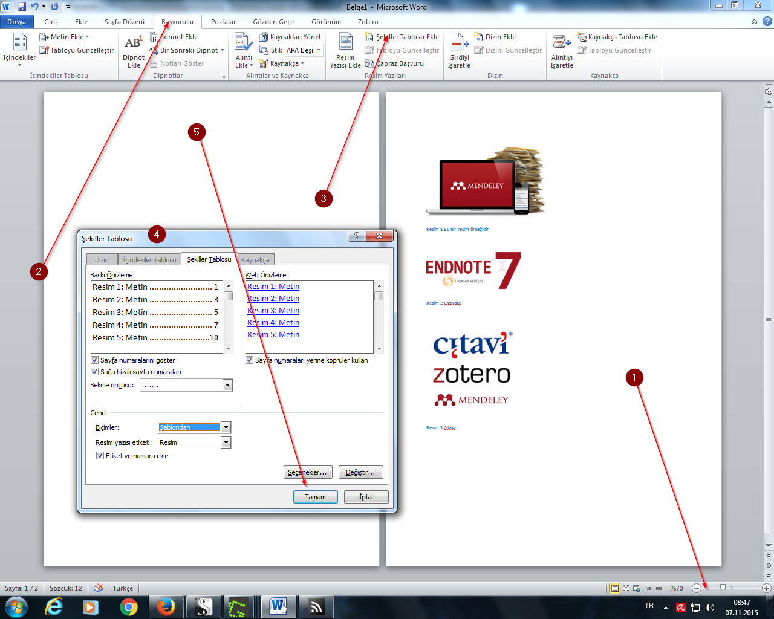Image resolution: width=774 pixels, height=619 pixels.
Task: Open Kaynakları Yönet source manager
Action: (290, 37)
